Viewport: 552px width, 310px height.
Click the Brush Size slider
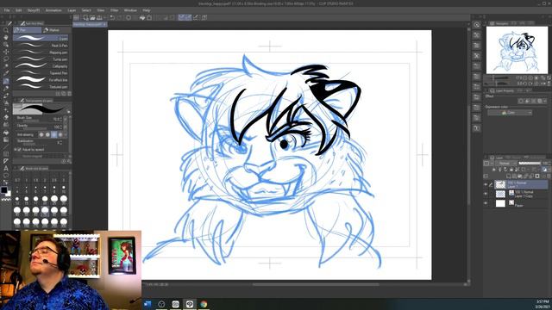point(34,121)
